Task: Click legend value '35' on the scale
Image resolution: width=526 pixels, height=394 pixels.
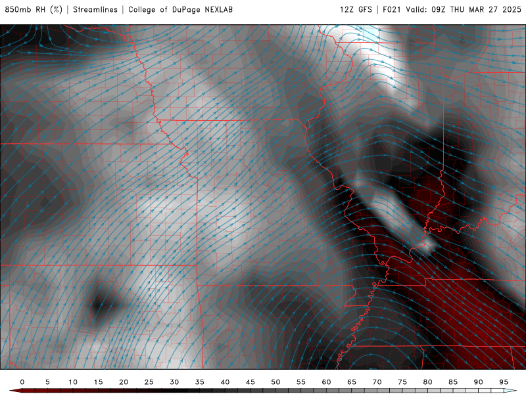Action: pos(200,382)
